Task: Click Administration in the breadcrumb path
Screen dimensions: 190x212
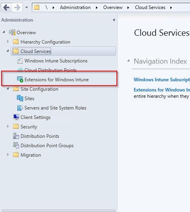Action: (x=76, y=7)
